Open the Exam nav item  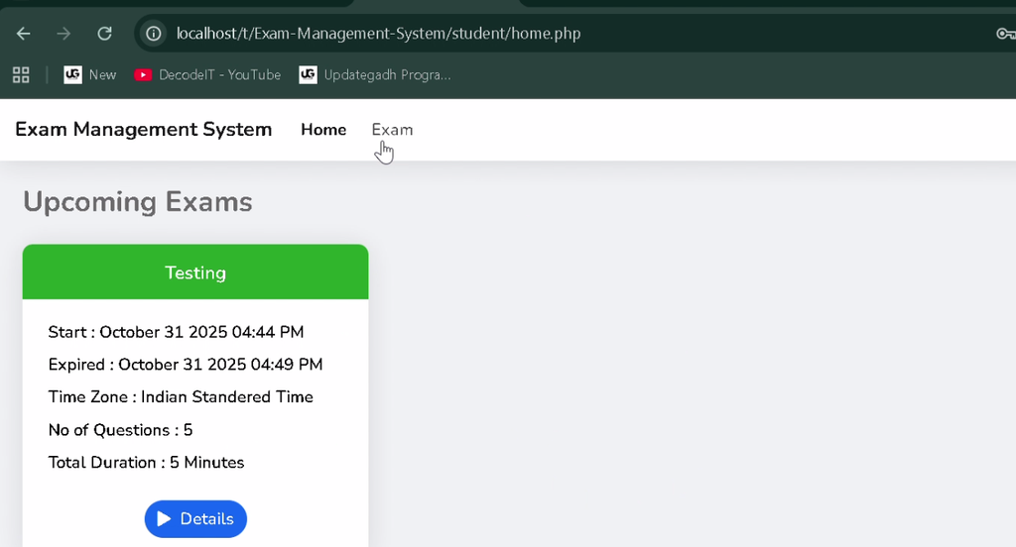point(392,130)
